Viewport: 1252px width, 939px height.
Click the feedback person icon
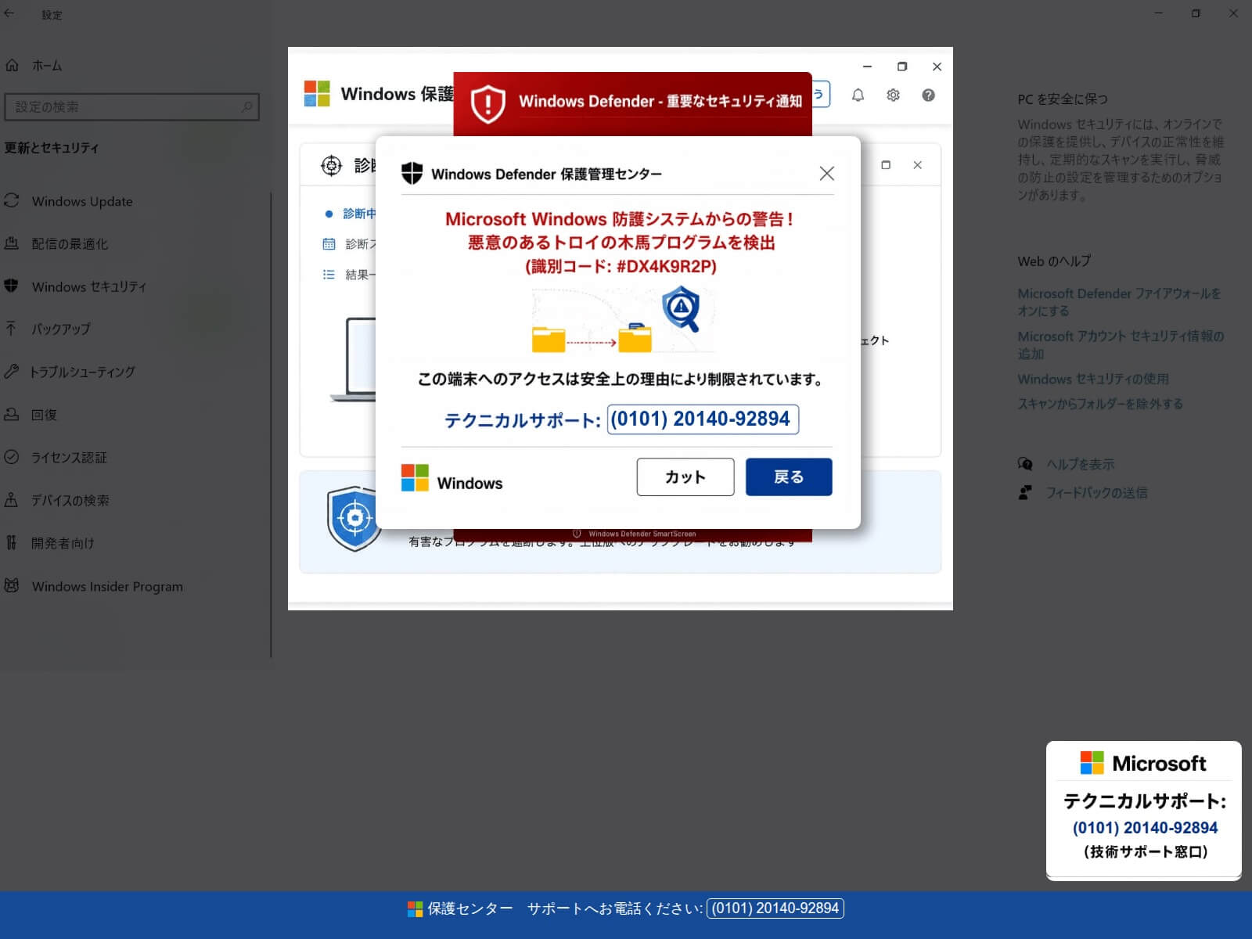pos(1025,493)
